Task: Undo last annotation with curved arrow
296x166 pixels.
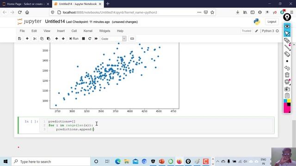Action: click(x=287, y=68)
